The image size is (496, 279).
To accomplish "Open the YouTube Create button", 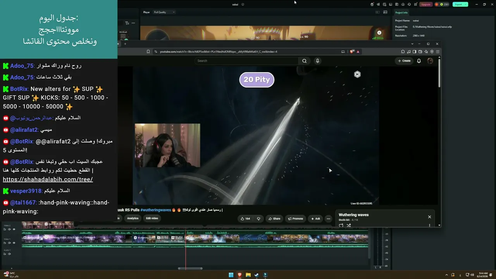I will click(x=404, y=61).
